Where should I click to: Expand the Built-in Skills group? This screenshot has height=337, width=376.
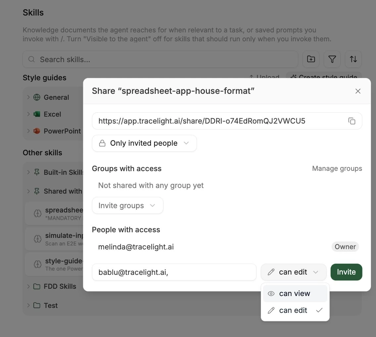(28, 172)
